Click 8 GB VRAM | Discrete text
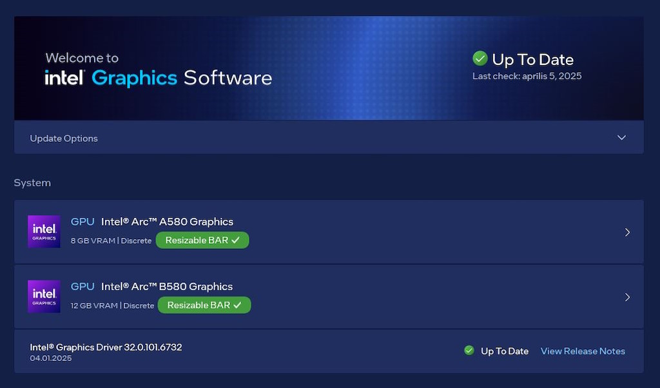660x388 pixels. (x=111, y=240)
